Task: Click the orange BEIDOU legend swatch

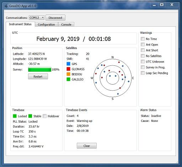Action: 68,74
